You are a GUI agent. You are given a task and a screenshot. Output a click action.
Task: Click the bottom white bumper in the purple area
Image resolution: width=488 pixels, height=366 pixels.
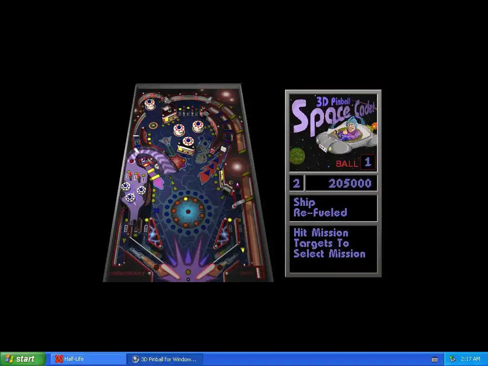coord(131,197)
